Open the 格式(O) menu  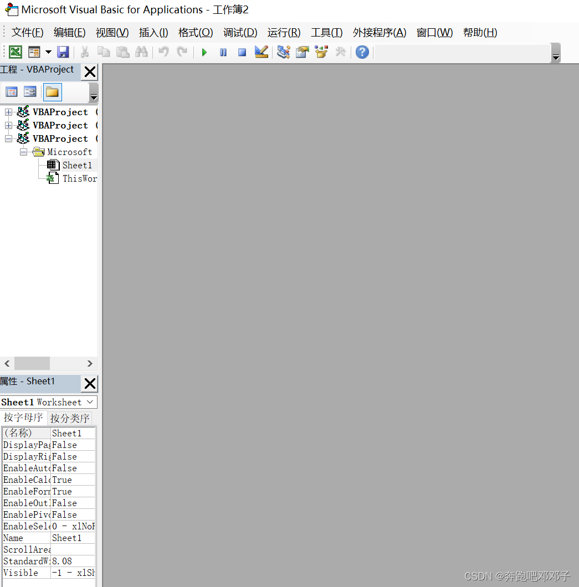pos(196,33)
